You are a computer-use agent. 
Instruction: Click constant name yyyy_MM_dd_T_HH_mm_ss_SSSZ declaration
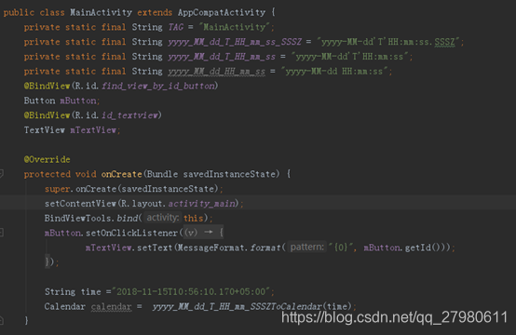[235, 42]
